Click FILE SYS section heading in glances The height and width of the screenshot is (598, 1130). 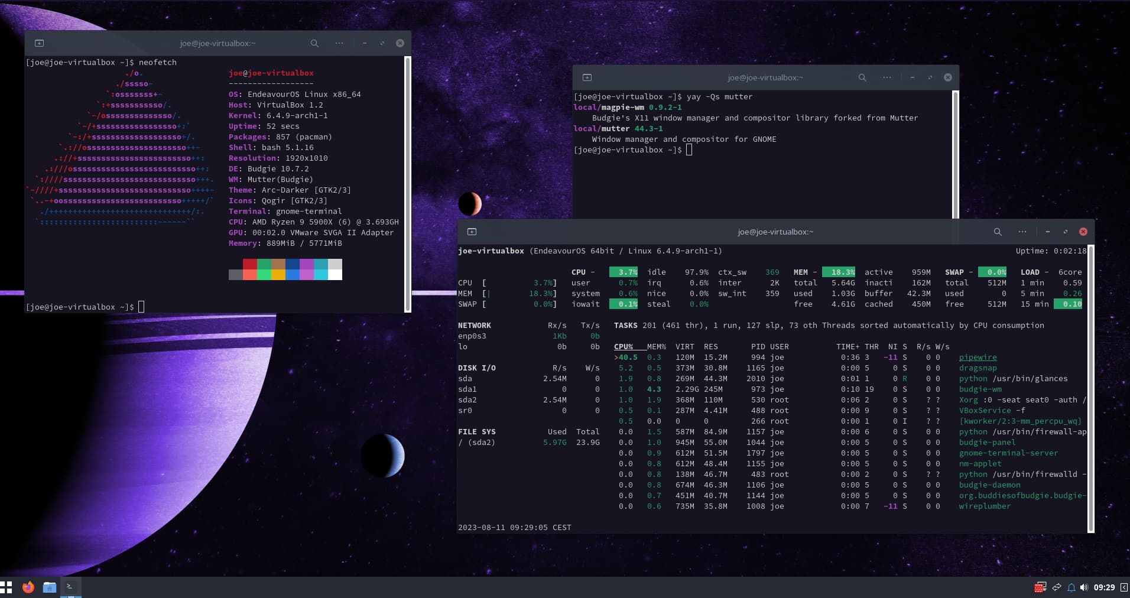[x=477, y=432]
